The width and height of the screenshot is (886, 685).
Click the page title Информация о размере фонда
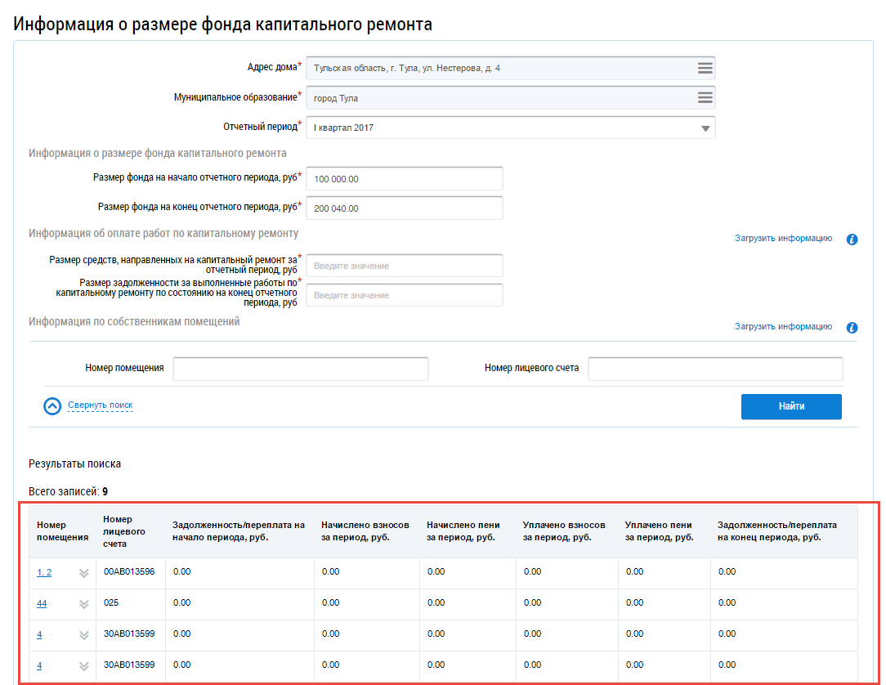(x=223, y=25)
